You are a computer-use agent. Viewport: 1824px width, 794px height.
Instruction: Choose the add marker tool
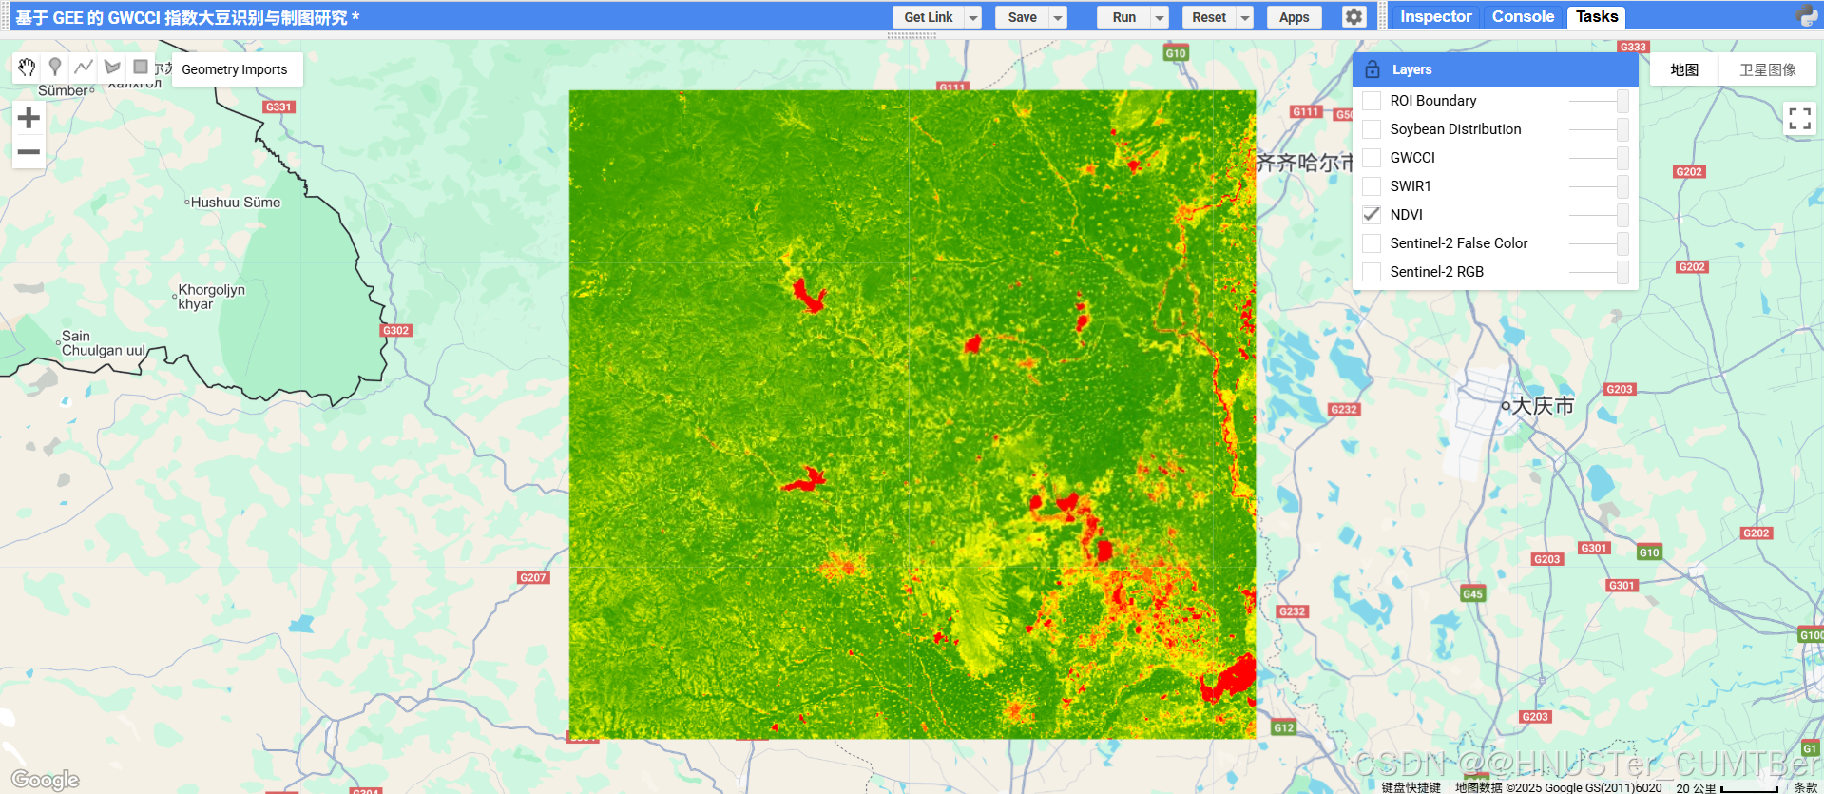click(x=55, y=67)
